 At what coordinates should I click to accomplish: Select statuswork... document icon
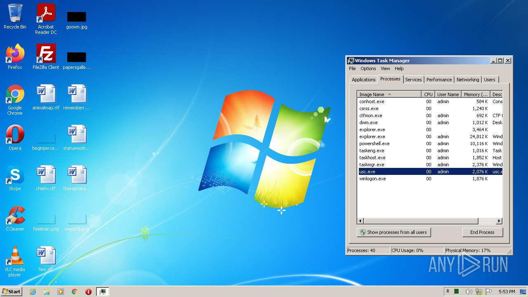tap(77, 138)
